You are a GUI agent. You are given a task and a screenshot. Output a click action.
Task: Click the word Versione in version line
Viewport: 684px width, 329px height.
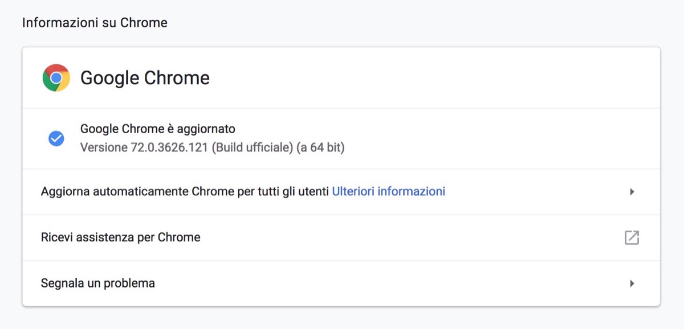[x=104, y=148]
